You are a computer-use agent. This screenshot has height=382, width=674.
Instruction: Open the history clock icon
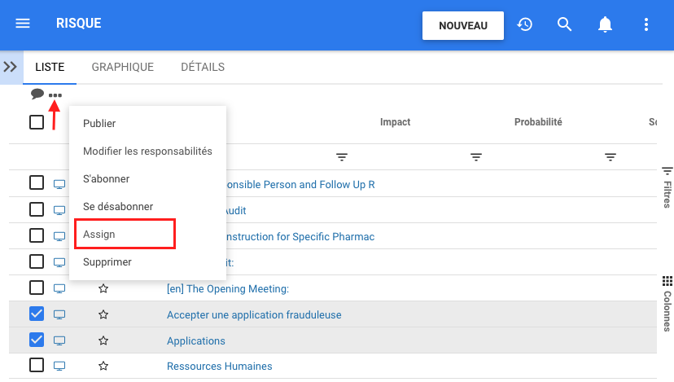[525, 24]
